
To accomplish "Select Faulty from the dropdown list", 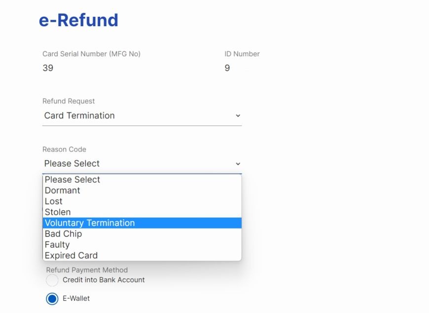I will click(57, 245).
